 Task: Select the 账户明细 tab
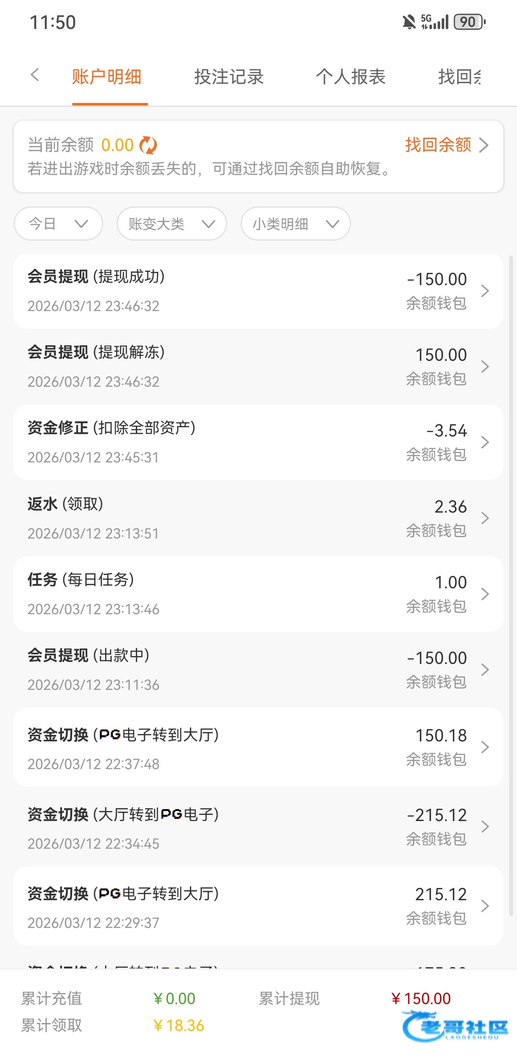107,77
